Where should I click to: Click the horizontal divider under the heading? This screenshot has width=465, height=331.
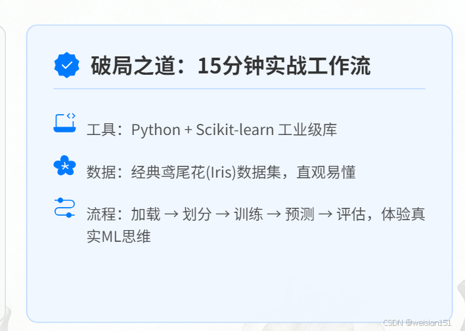[x=239, y=88]
